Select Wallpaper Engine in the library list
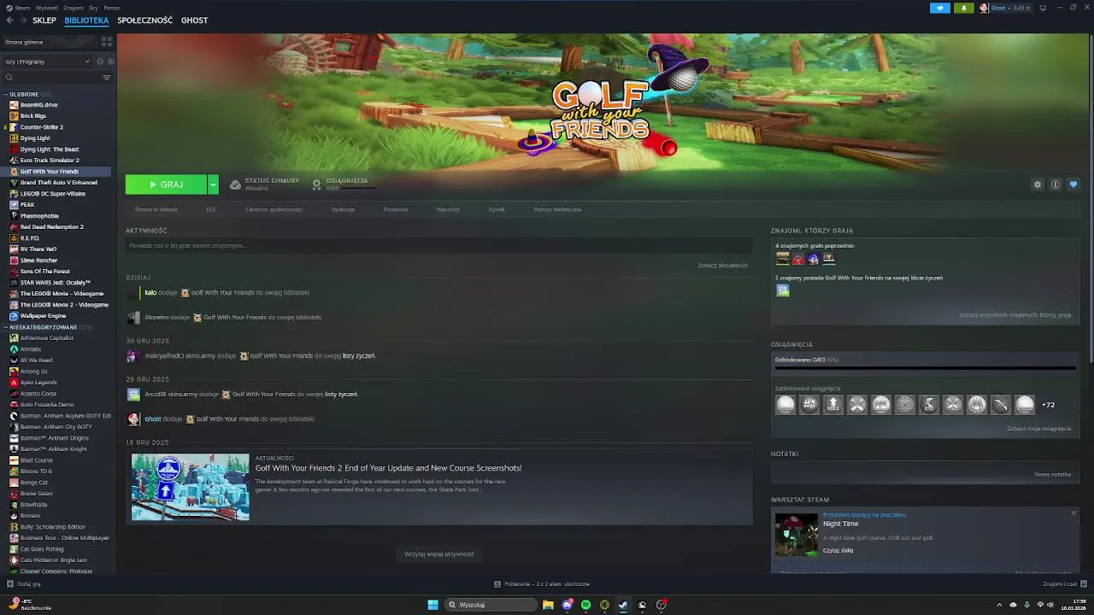Viewport: 1094px width, 615px height. 43,316
